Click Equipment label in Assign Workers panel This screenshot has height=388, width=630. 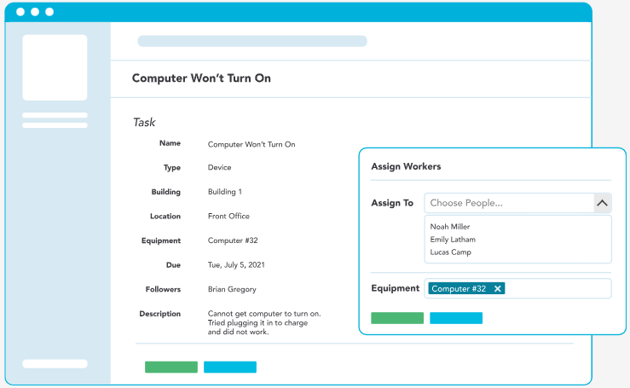(396, 288)
